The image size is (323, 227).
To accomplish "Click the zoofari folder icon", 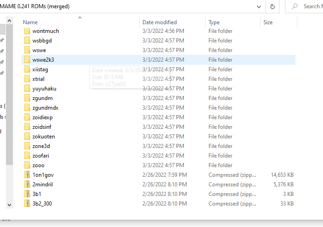I will 27,155.
